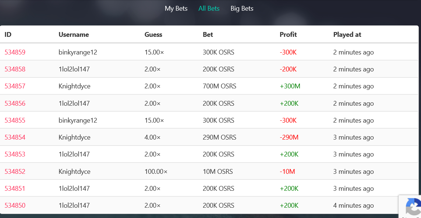421x218 pixels.
Task: Open bet ID 534853
Action: [x=15, y=154]
